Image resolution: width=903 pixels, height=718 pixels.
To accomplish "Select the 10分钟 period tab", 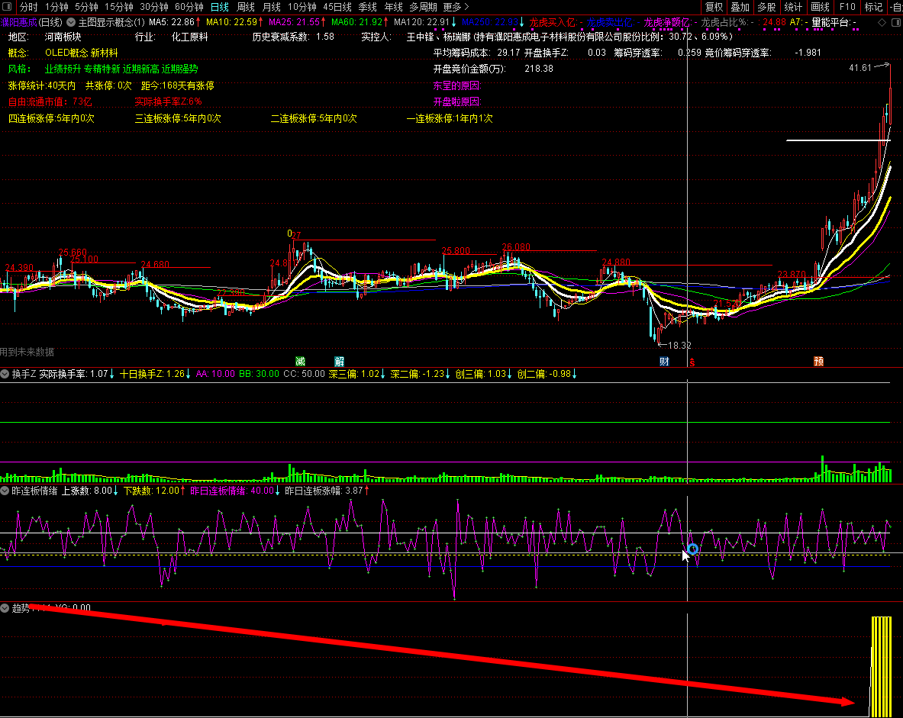I will tap(302, 7).
